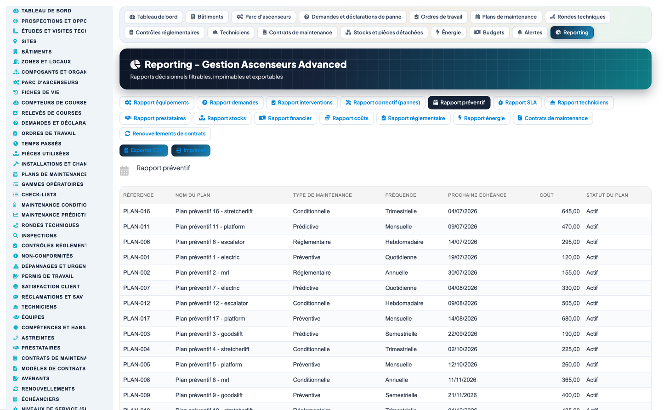Click the PLAN-009 reference cell
The width and height of the screenshot is (664, 410).
click(136, 395)
